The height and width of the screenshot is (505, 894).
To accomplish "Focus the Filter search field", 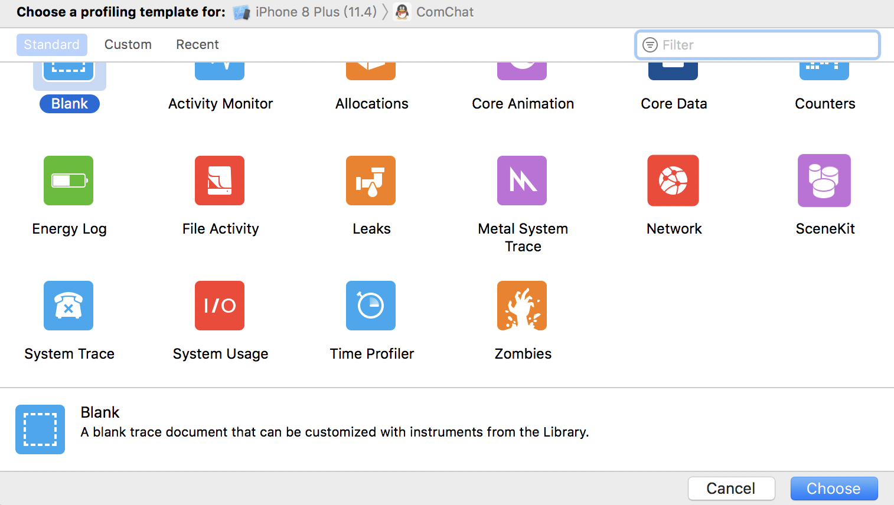I will click(758, 45).
